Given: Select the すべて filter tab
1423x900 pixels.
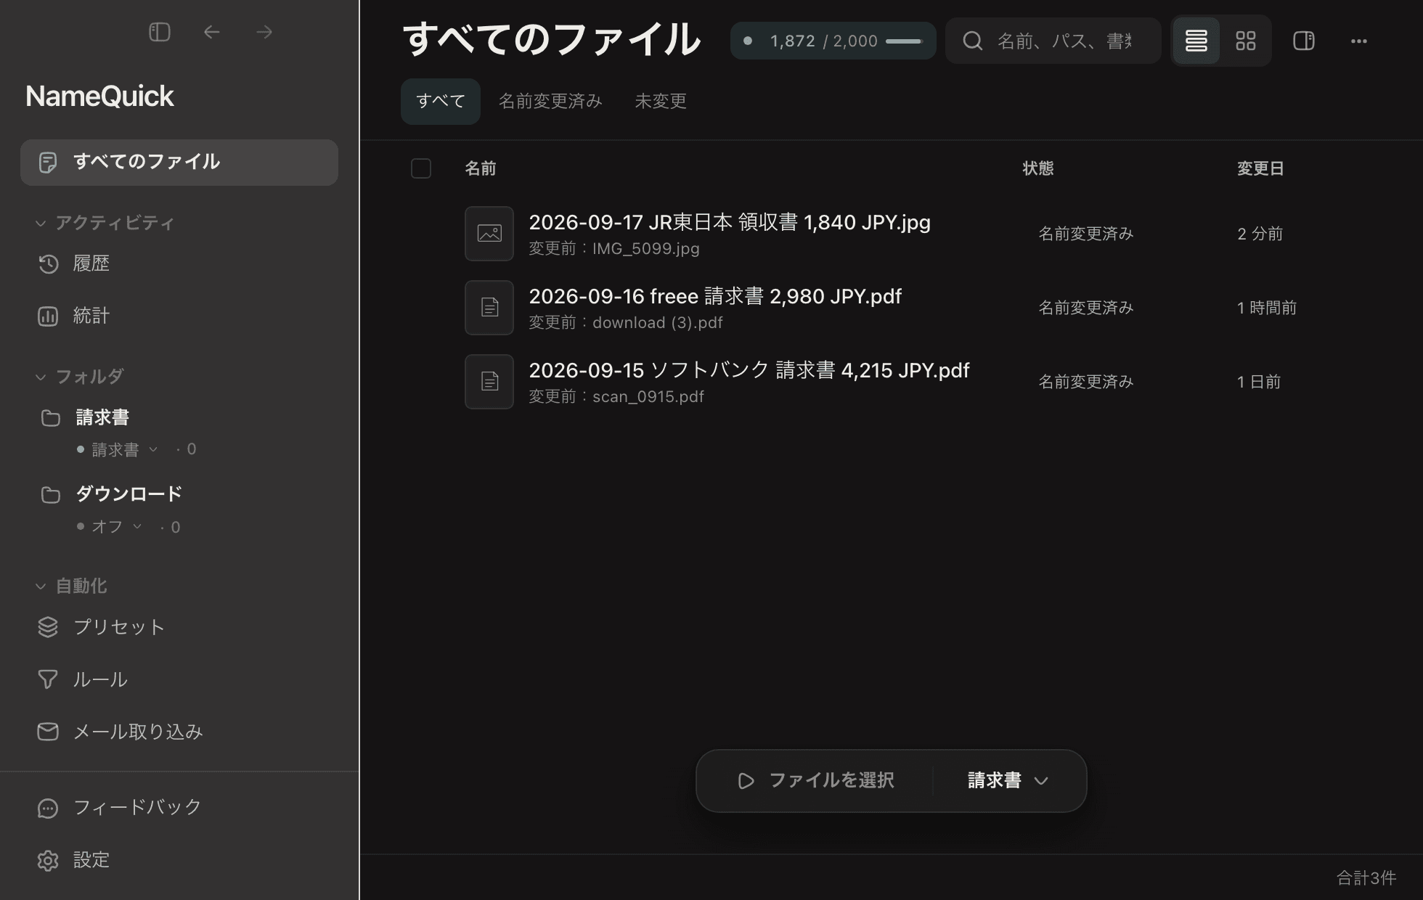Looking at the screenshot, I should [441, 101].
